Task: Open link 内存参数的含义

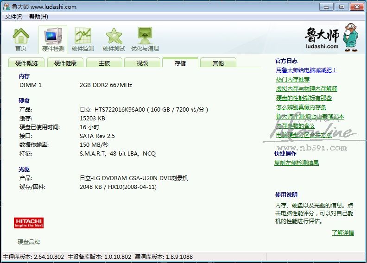Action: click(x=295, y=126)
